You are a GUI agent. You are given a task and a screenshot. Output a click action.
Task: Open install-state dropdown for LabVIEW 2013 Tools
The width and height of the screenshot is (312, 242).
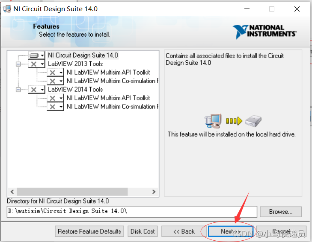(37, 64)
